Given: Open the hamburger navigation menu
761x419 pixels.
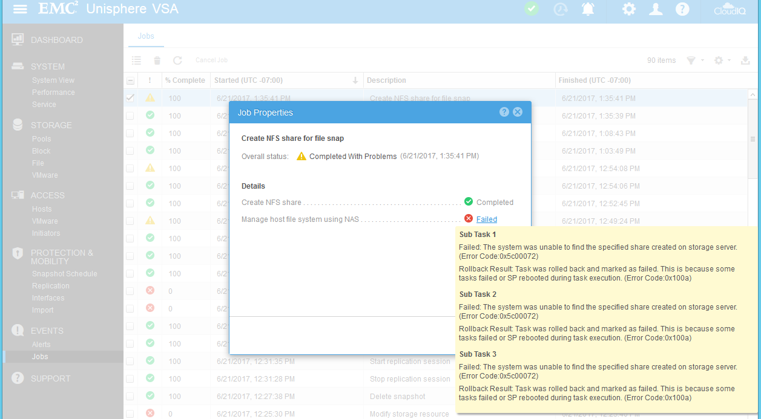Looking at the screenshot, I should click(20, 10).
